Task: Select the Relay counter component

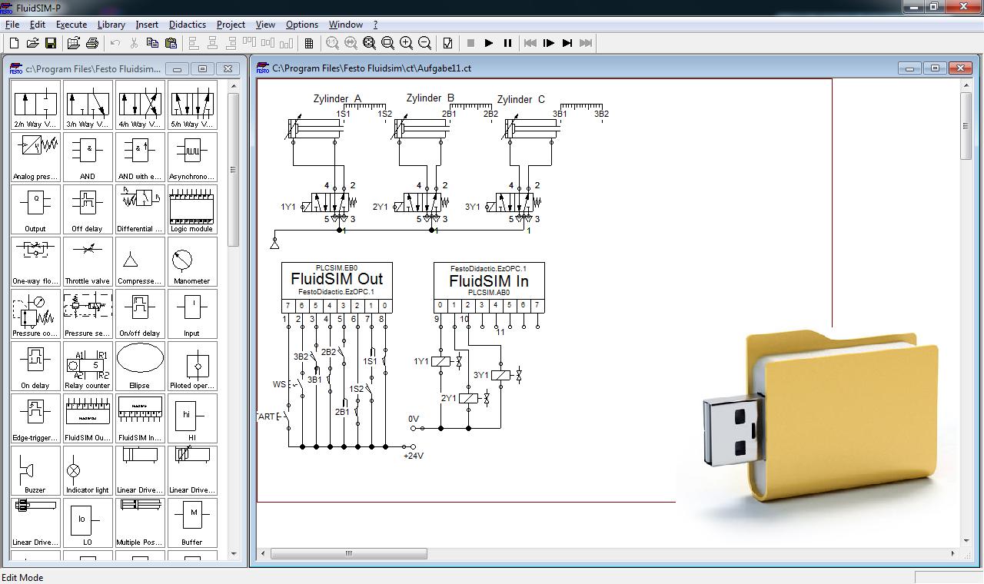Action: click(88, 367)
